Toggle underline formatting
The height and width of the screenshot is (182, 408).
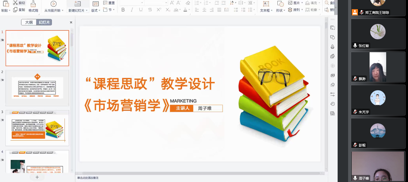click(x=141, y=10)
